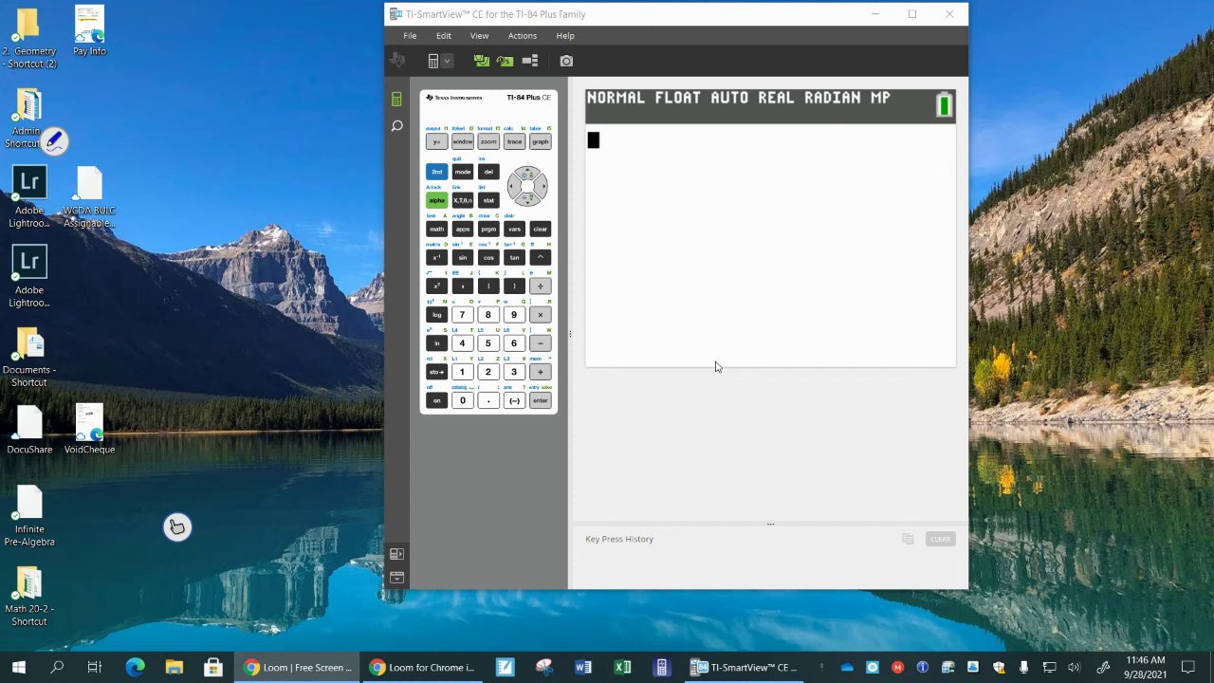Image resolution: width=1214 pixels, height=683 pixels.
Task: Click the number 0 key
Action: (x=462, y=400)
